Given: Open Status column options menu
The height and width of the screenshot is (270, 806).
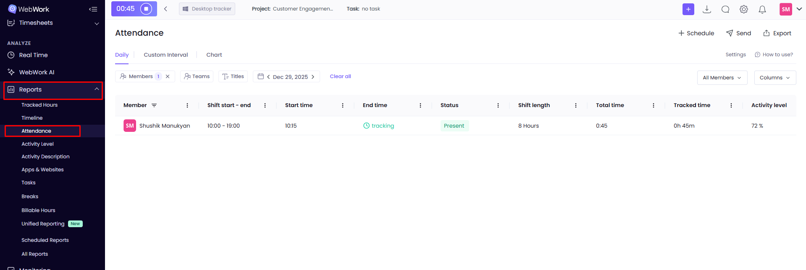Looking at the screenshot, I should (498, 105).
